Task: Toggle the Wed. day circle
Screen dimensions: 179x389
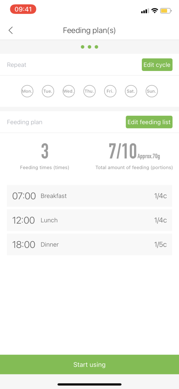Action: coord(68,91)
